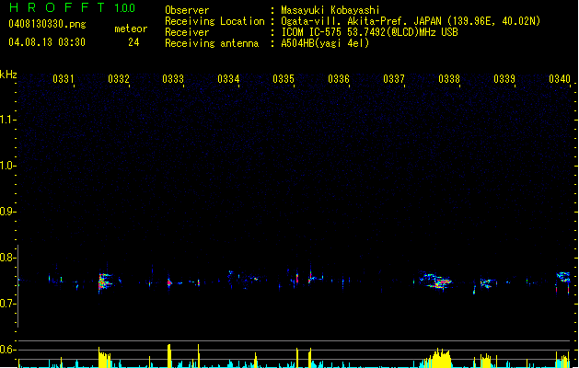
Task: Click the 0334 time marker
Action: coord(228,78)
